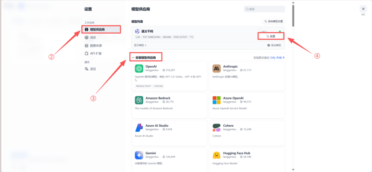Click the API 扩展 puzzle icon
The height and width of the screenshot is (172, 372).
point(86,54)
